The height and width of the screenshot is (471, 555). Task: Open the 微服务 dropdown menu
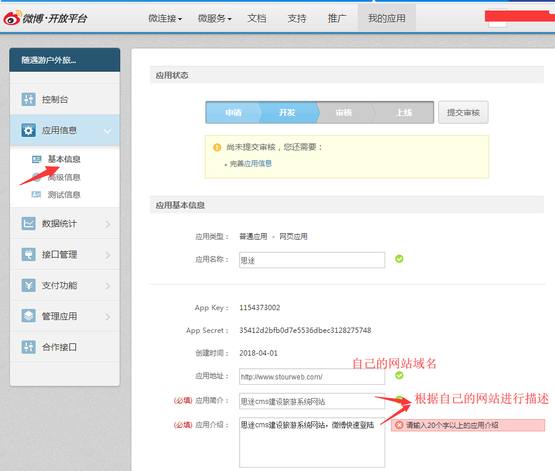point(215,19)
